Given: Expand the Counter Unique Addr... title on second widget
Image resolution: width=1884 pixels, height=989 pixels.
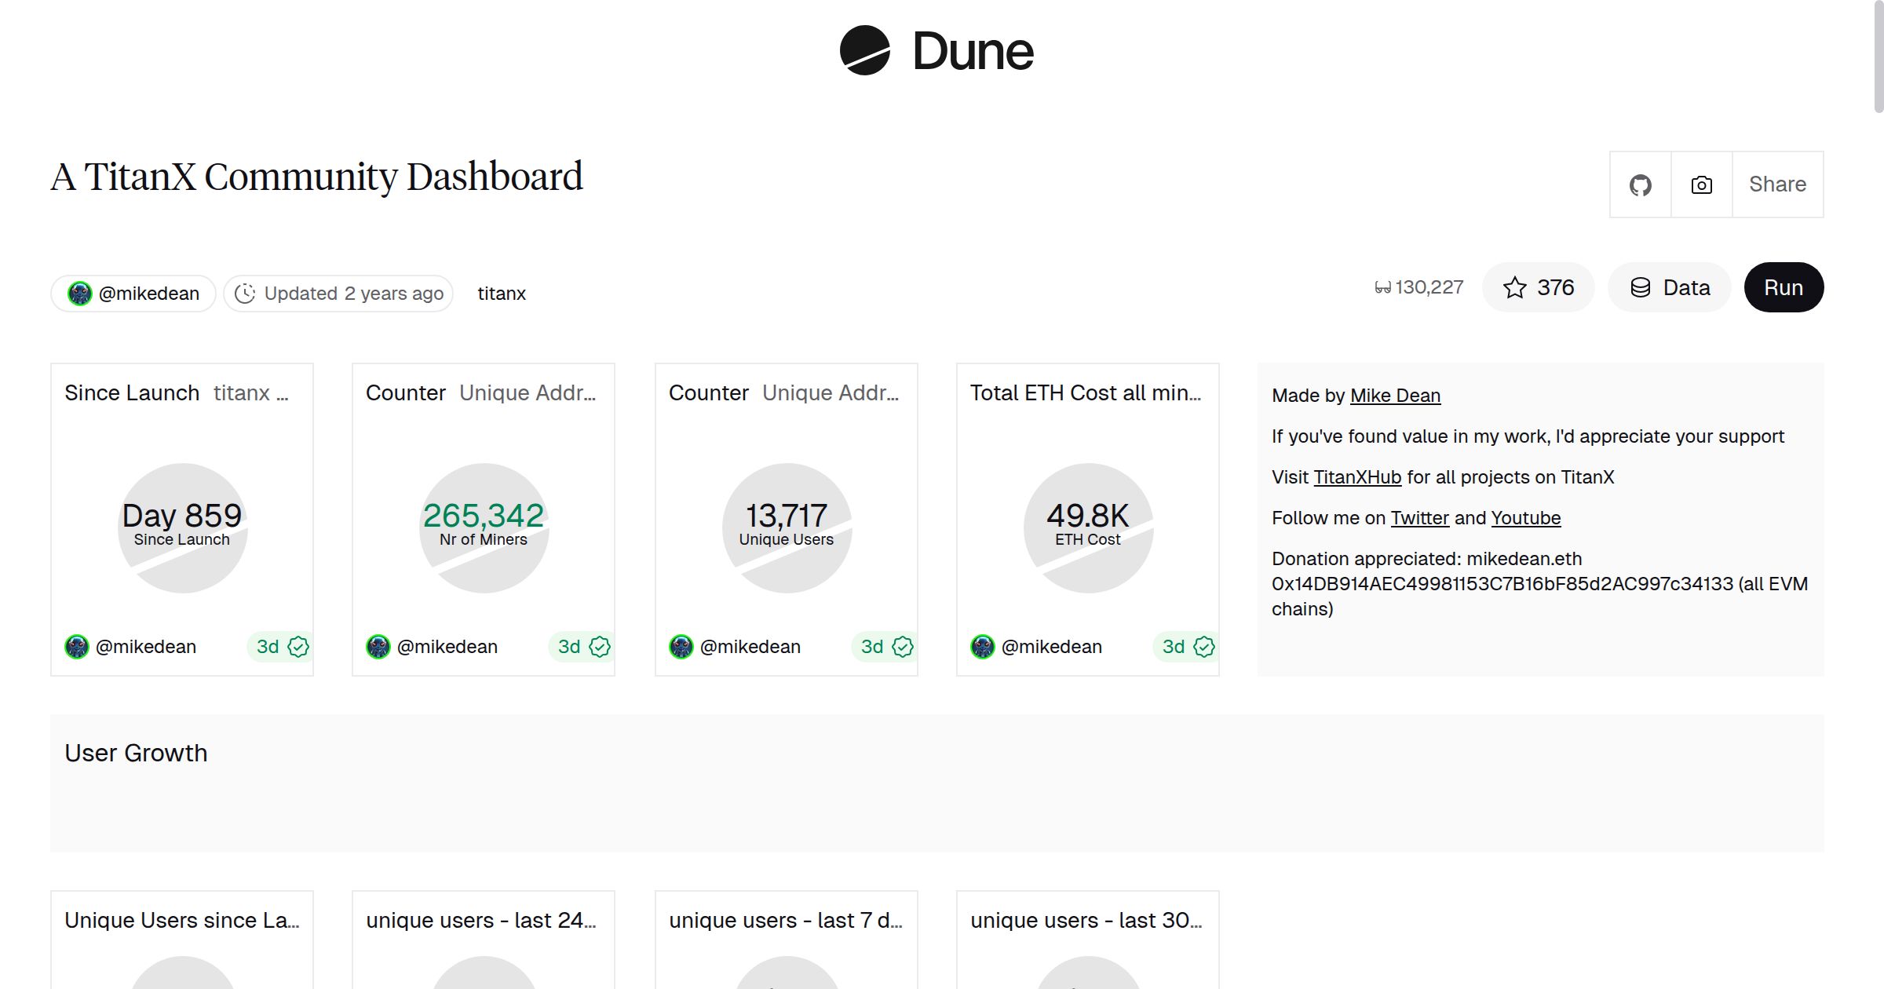Looking at the screenshot, I should (x=482, y=392).
